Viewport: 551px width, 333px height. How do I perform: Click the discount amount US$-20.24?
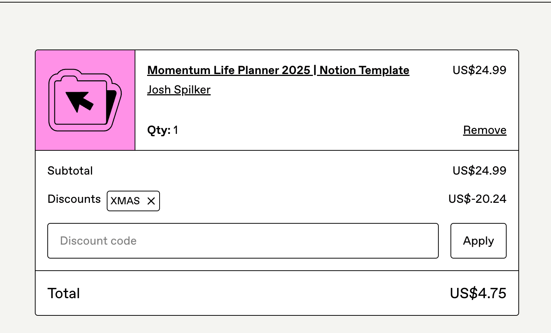point(477,199)
